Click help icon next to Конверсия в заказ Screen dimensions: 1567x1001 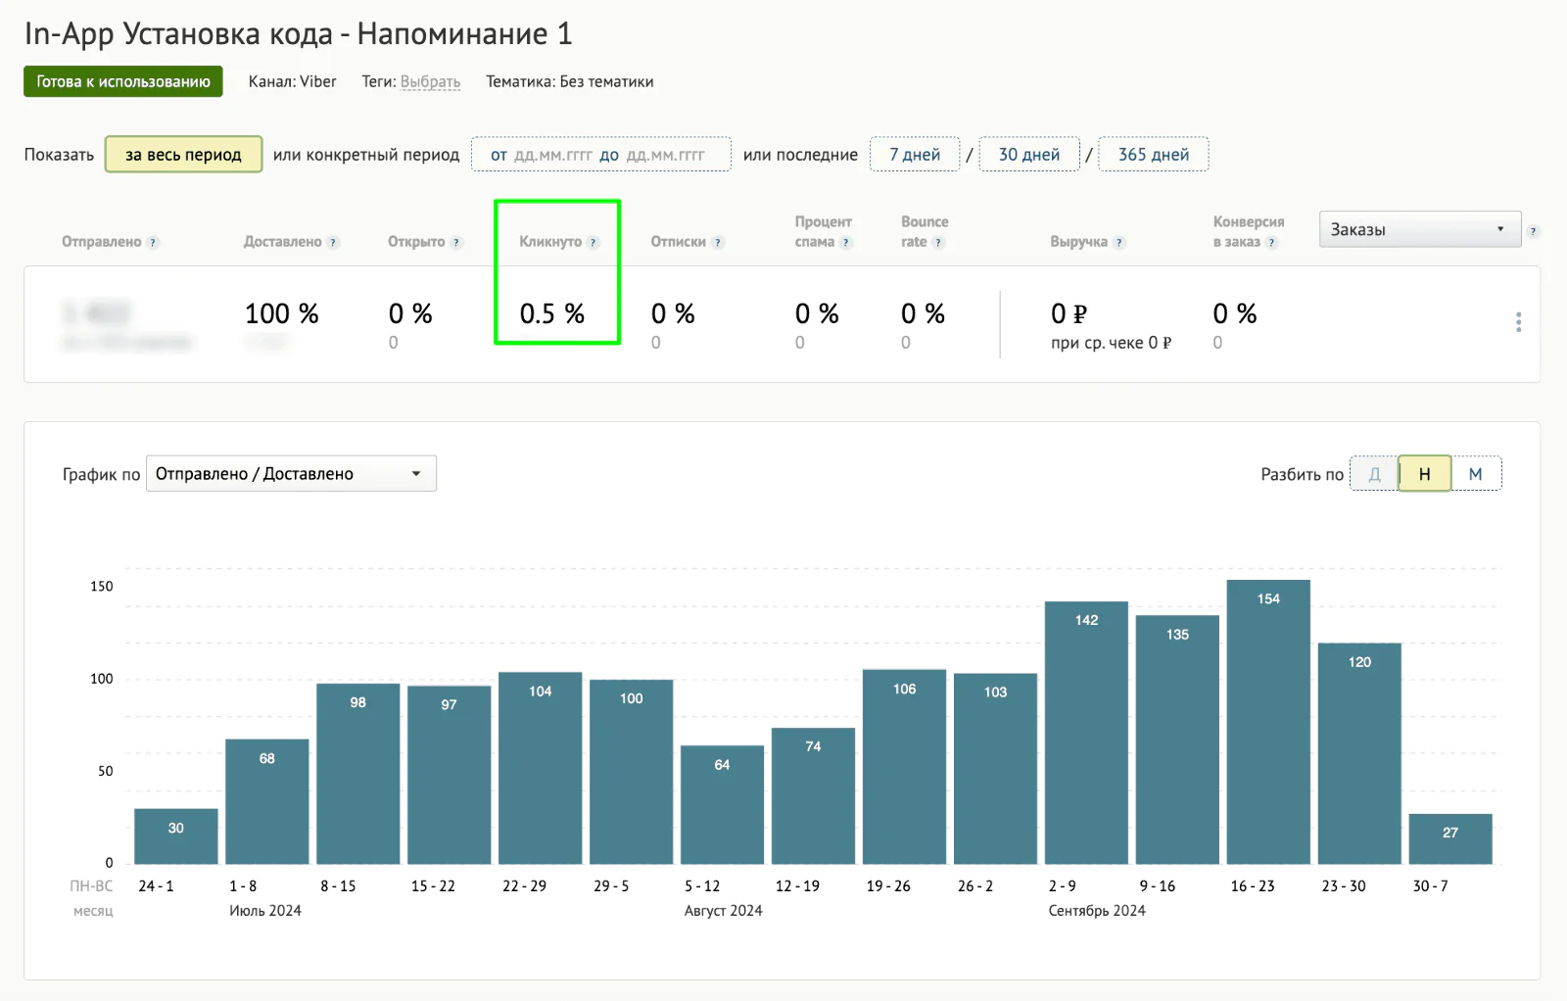tap(1272, 242)
